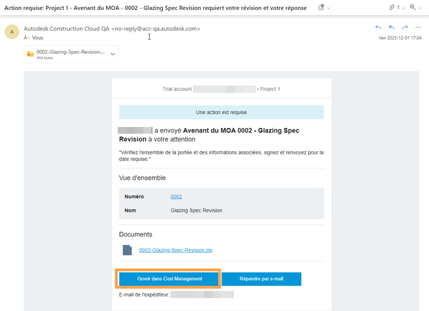Click the sender avatar with letter A

[x=12, y=32]
